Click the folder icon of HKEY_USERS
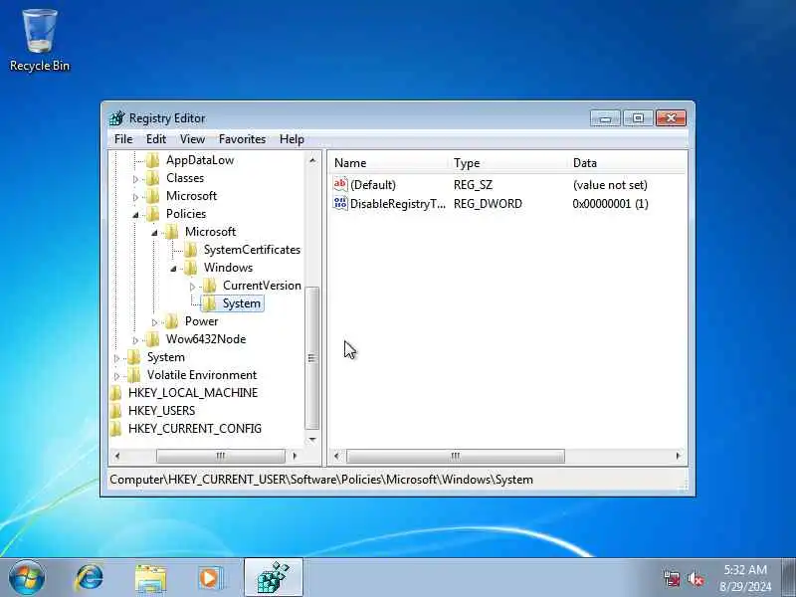Screen dimensions: 796x597 click(x=115, y=411)
